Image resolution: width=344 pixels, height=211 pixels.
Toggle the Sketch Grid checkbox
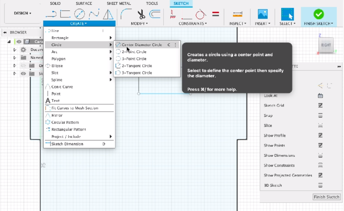tap(320, 105)
